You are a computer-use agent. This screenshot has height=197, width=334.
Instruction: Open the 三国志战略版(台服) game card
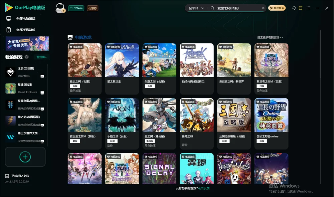click(234, 124)
